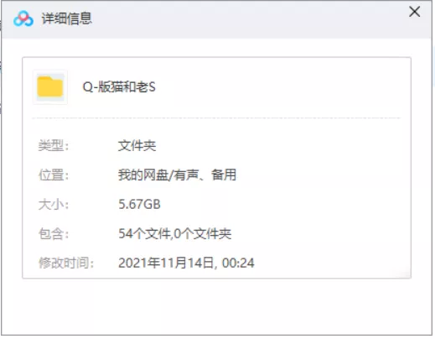The image size is (435, 339).
Task: Close the 详细信息 dialog
Action: coord(414,12)
